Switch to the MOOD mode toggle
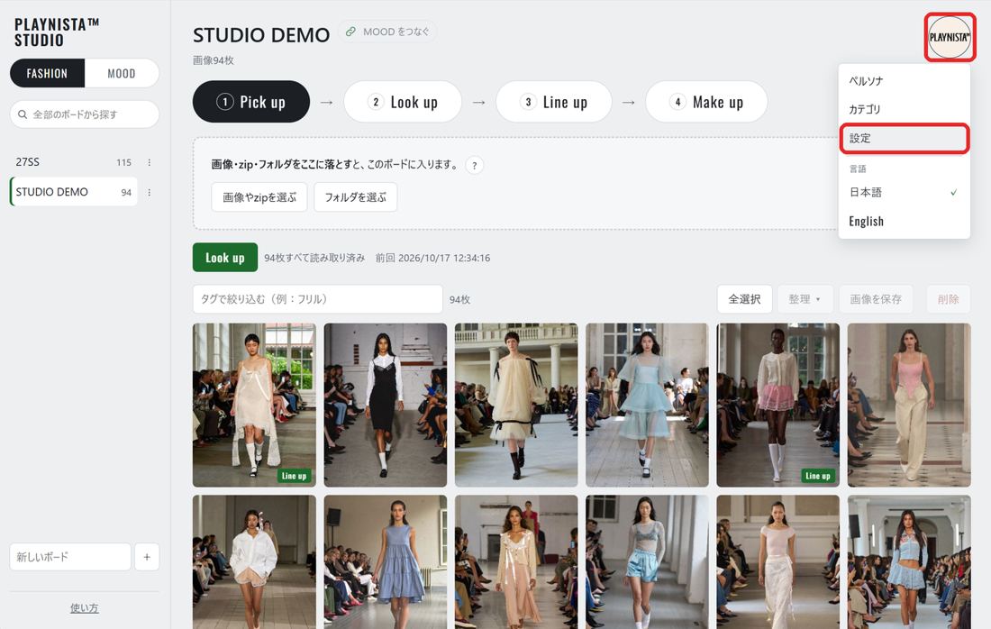Screen dimensions: 991x629 pyautogui.click(x=122, y=73)
